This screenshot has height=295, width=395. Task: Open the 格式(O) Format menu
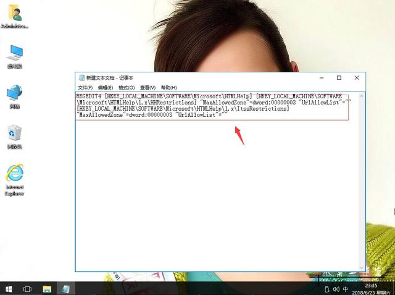pos(127,88)
